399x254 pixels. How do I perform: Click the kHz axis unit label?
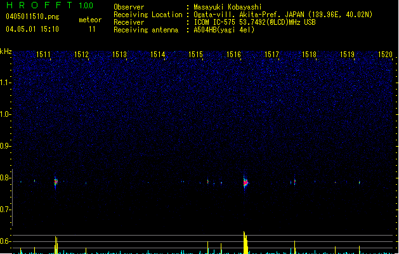pyautogui.click(x=6, y=51)
